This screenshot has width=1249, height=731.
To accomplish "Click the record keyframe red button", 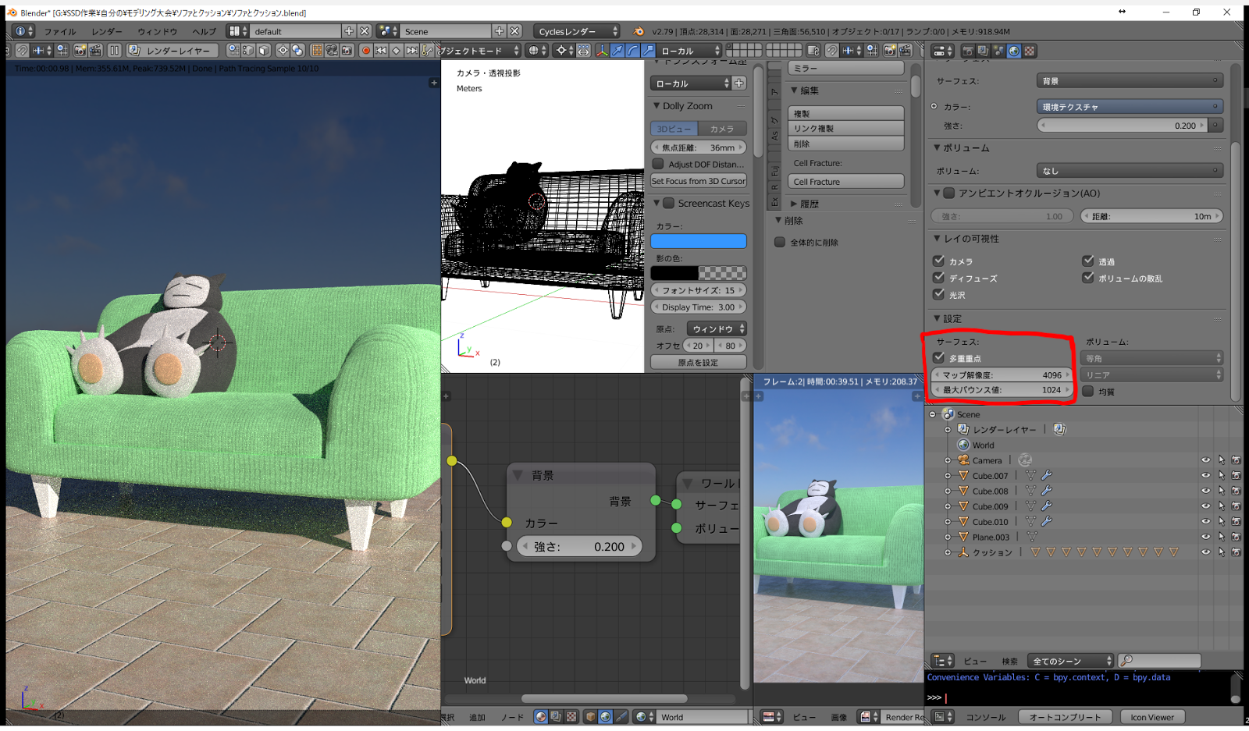I will coord(365,51).
